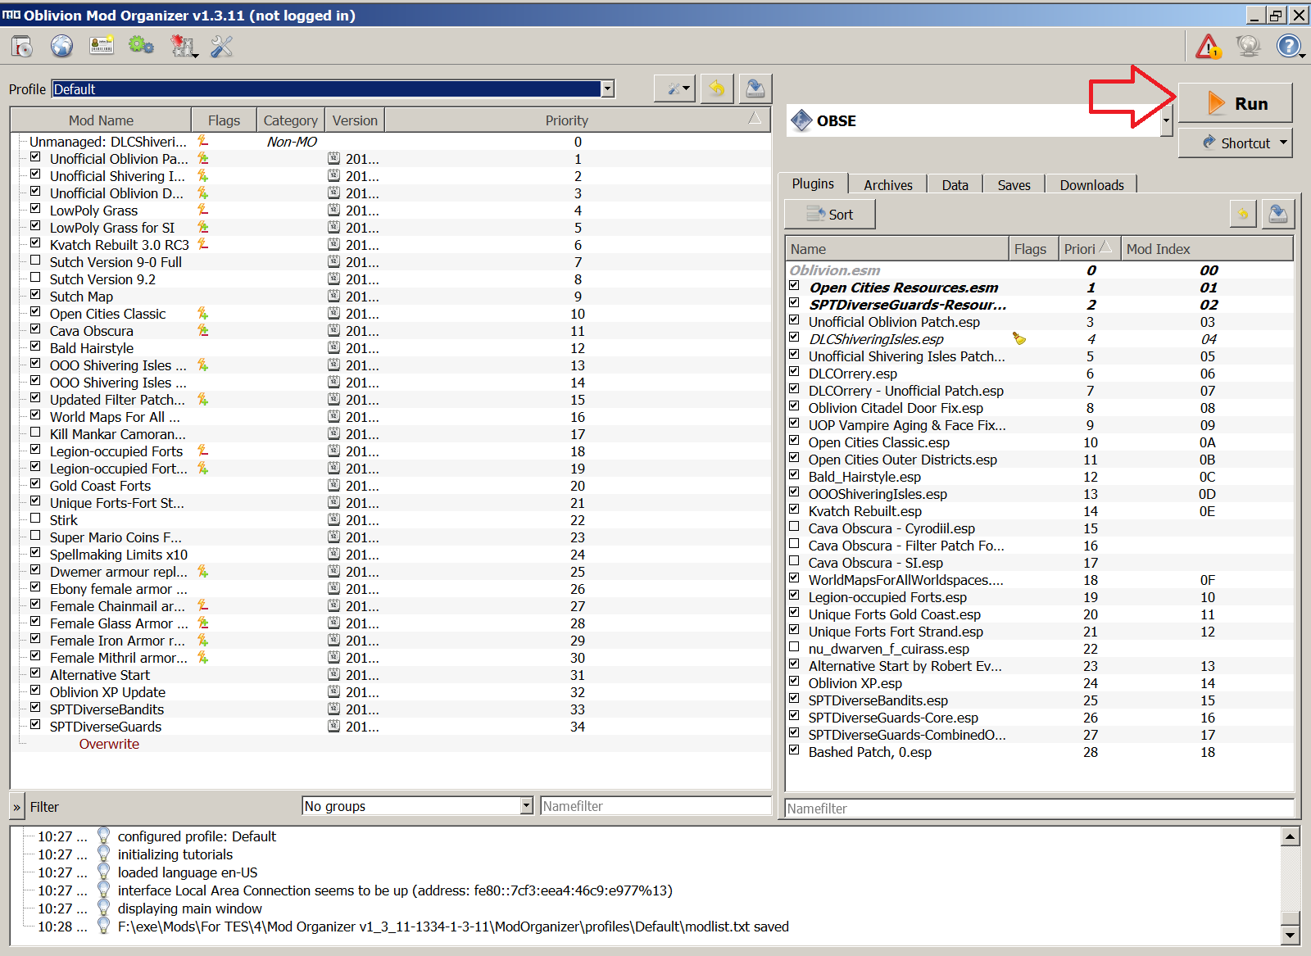The width and height of the screenshot is (1311, 956).
Task: Click the plugin Name column header
Action: (x=897, y=248)
